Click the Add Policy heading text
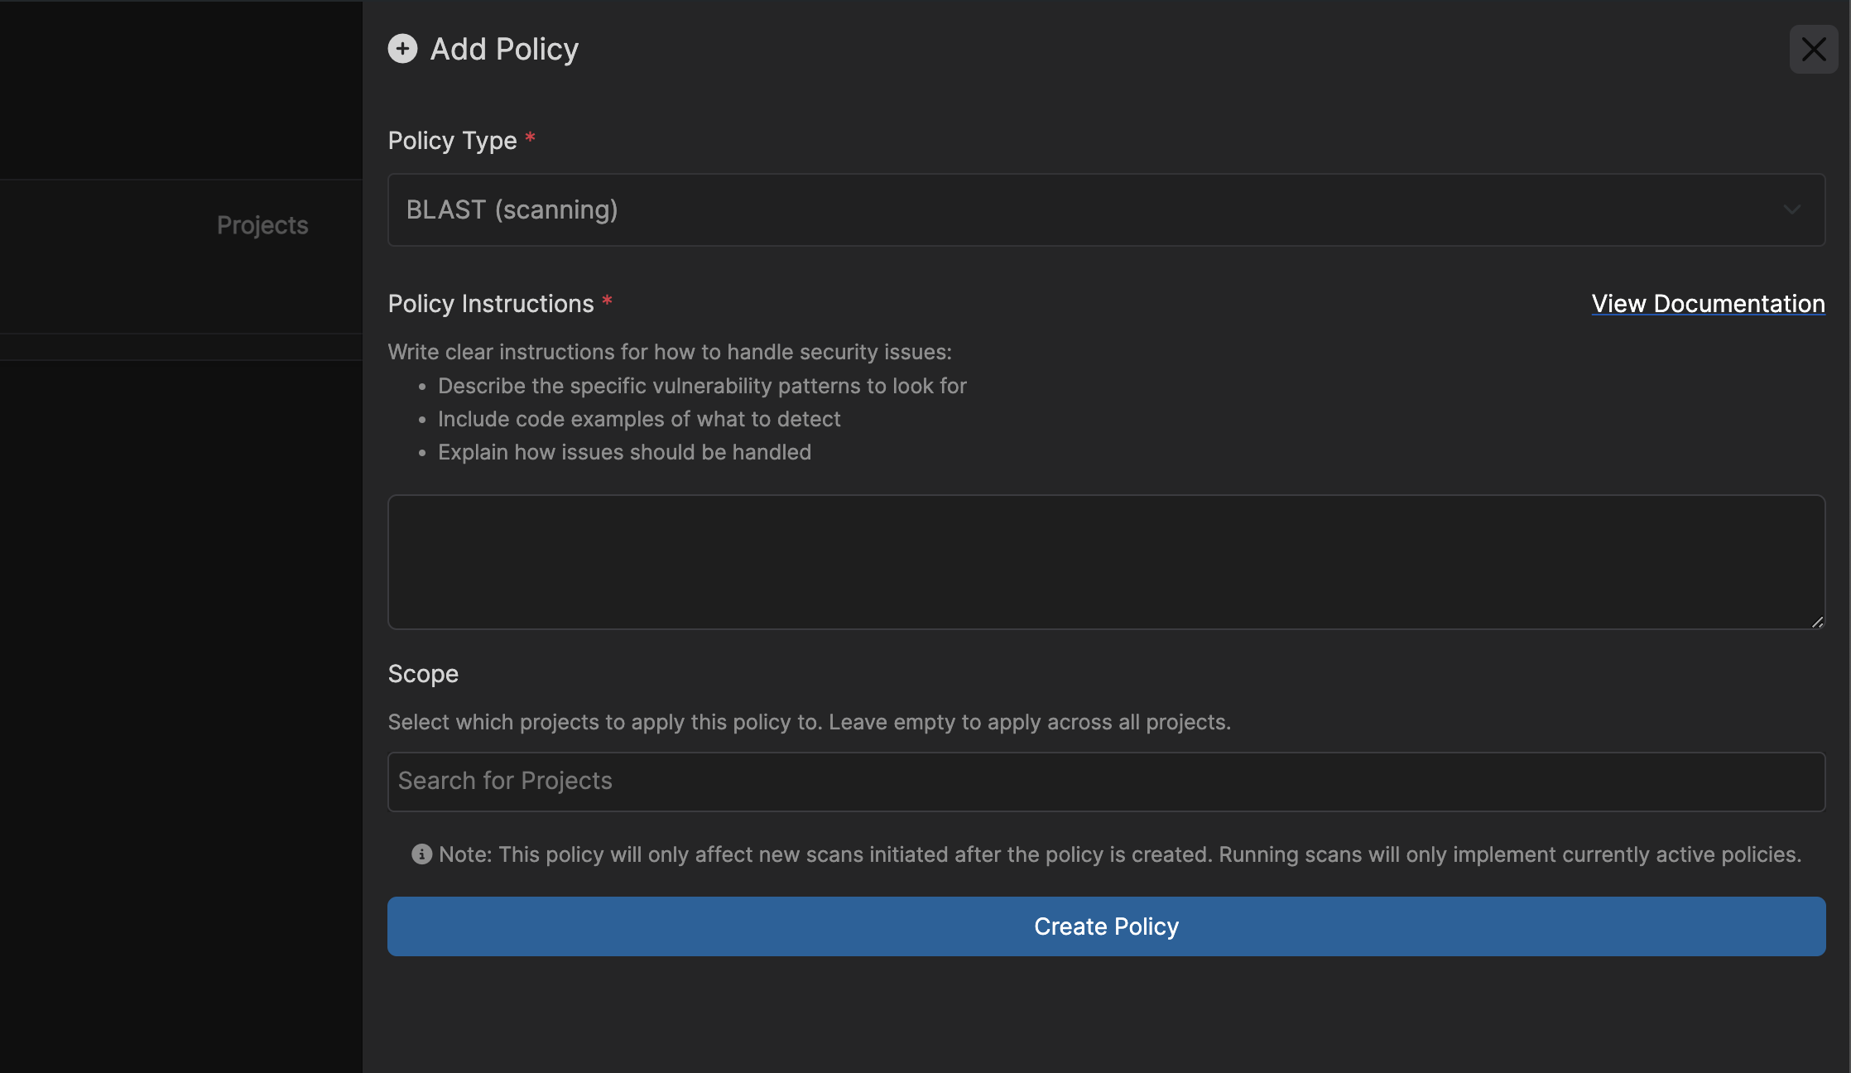This screenshot has width=1851, height=1073. point(504,49)
